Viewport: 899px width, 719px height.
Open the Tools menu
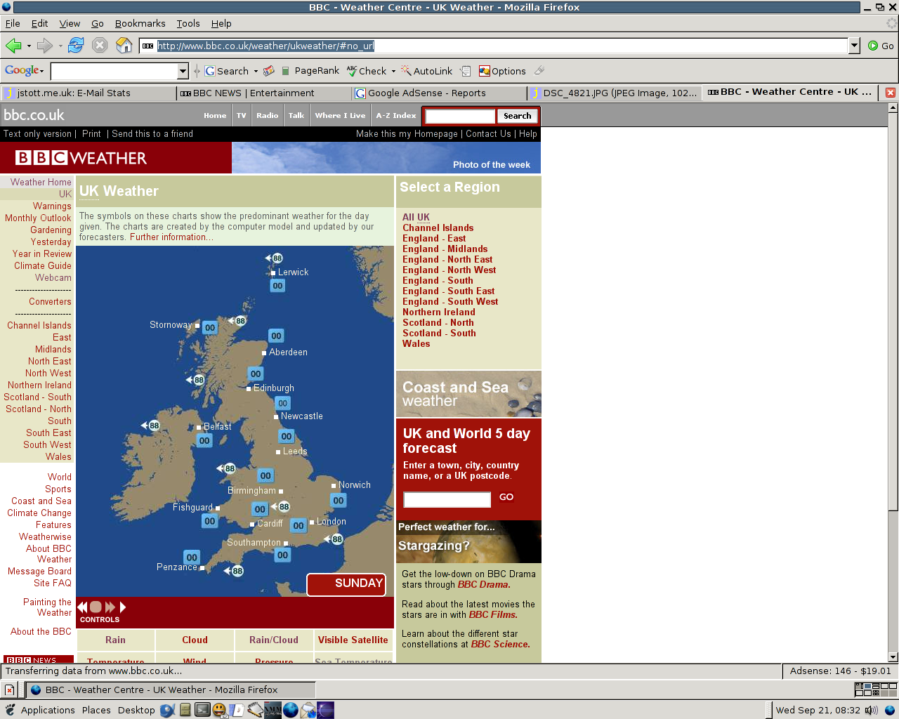click(x=188, y=23)
